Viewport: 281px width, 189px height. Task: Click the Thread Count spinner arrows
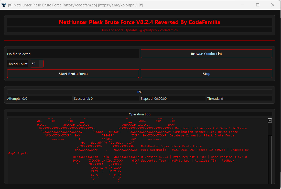41,64
